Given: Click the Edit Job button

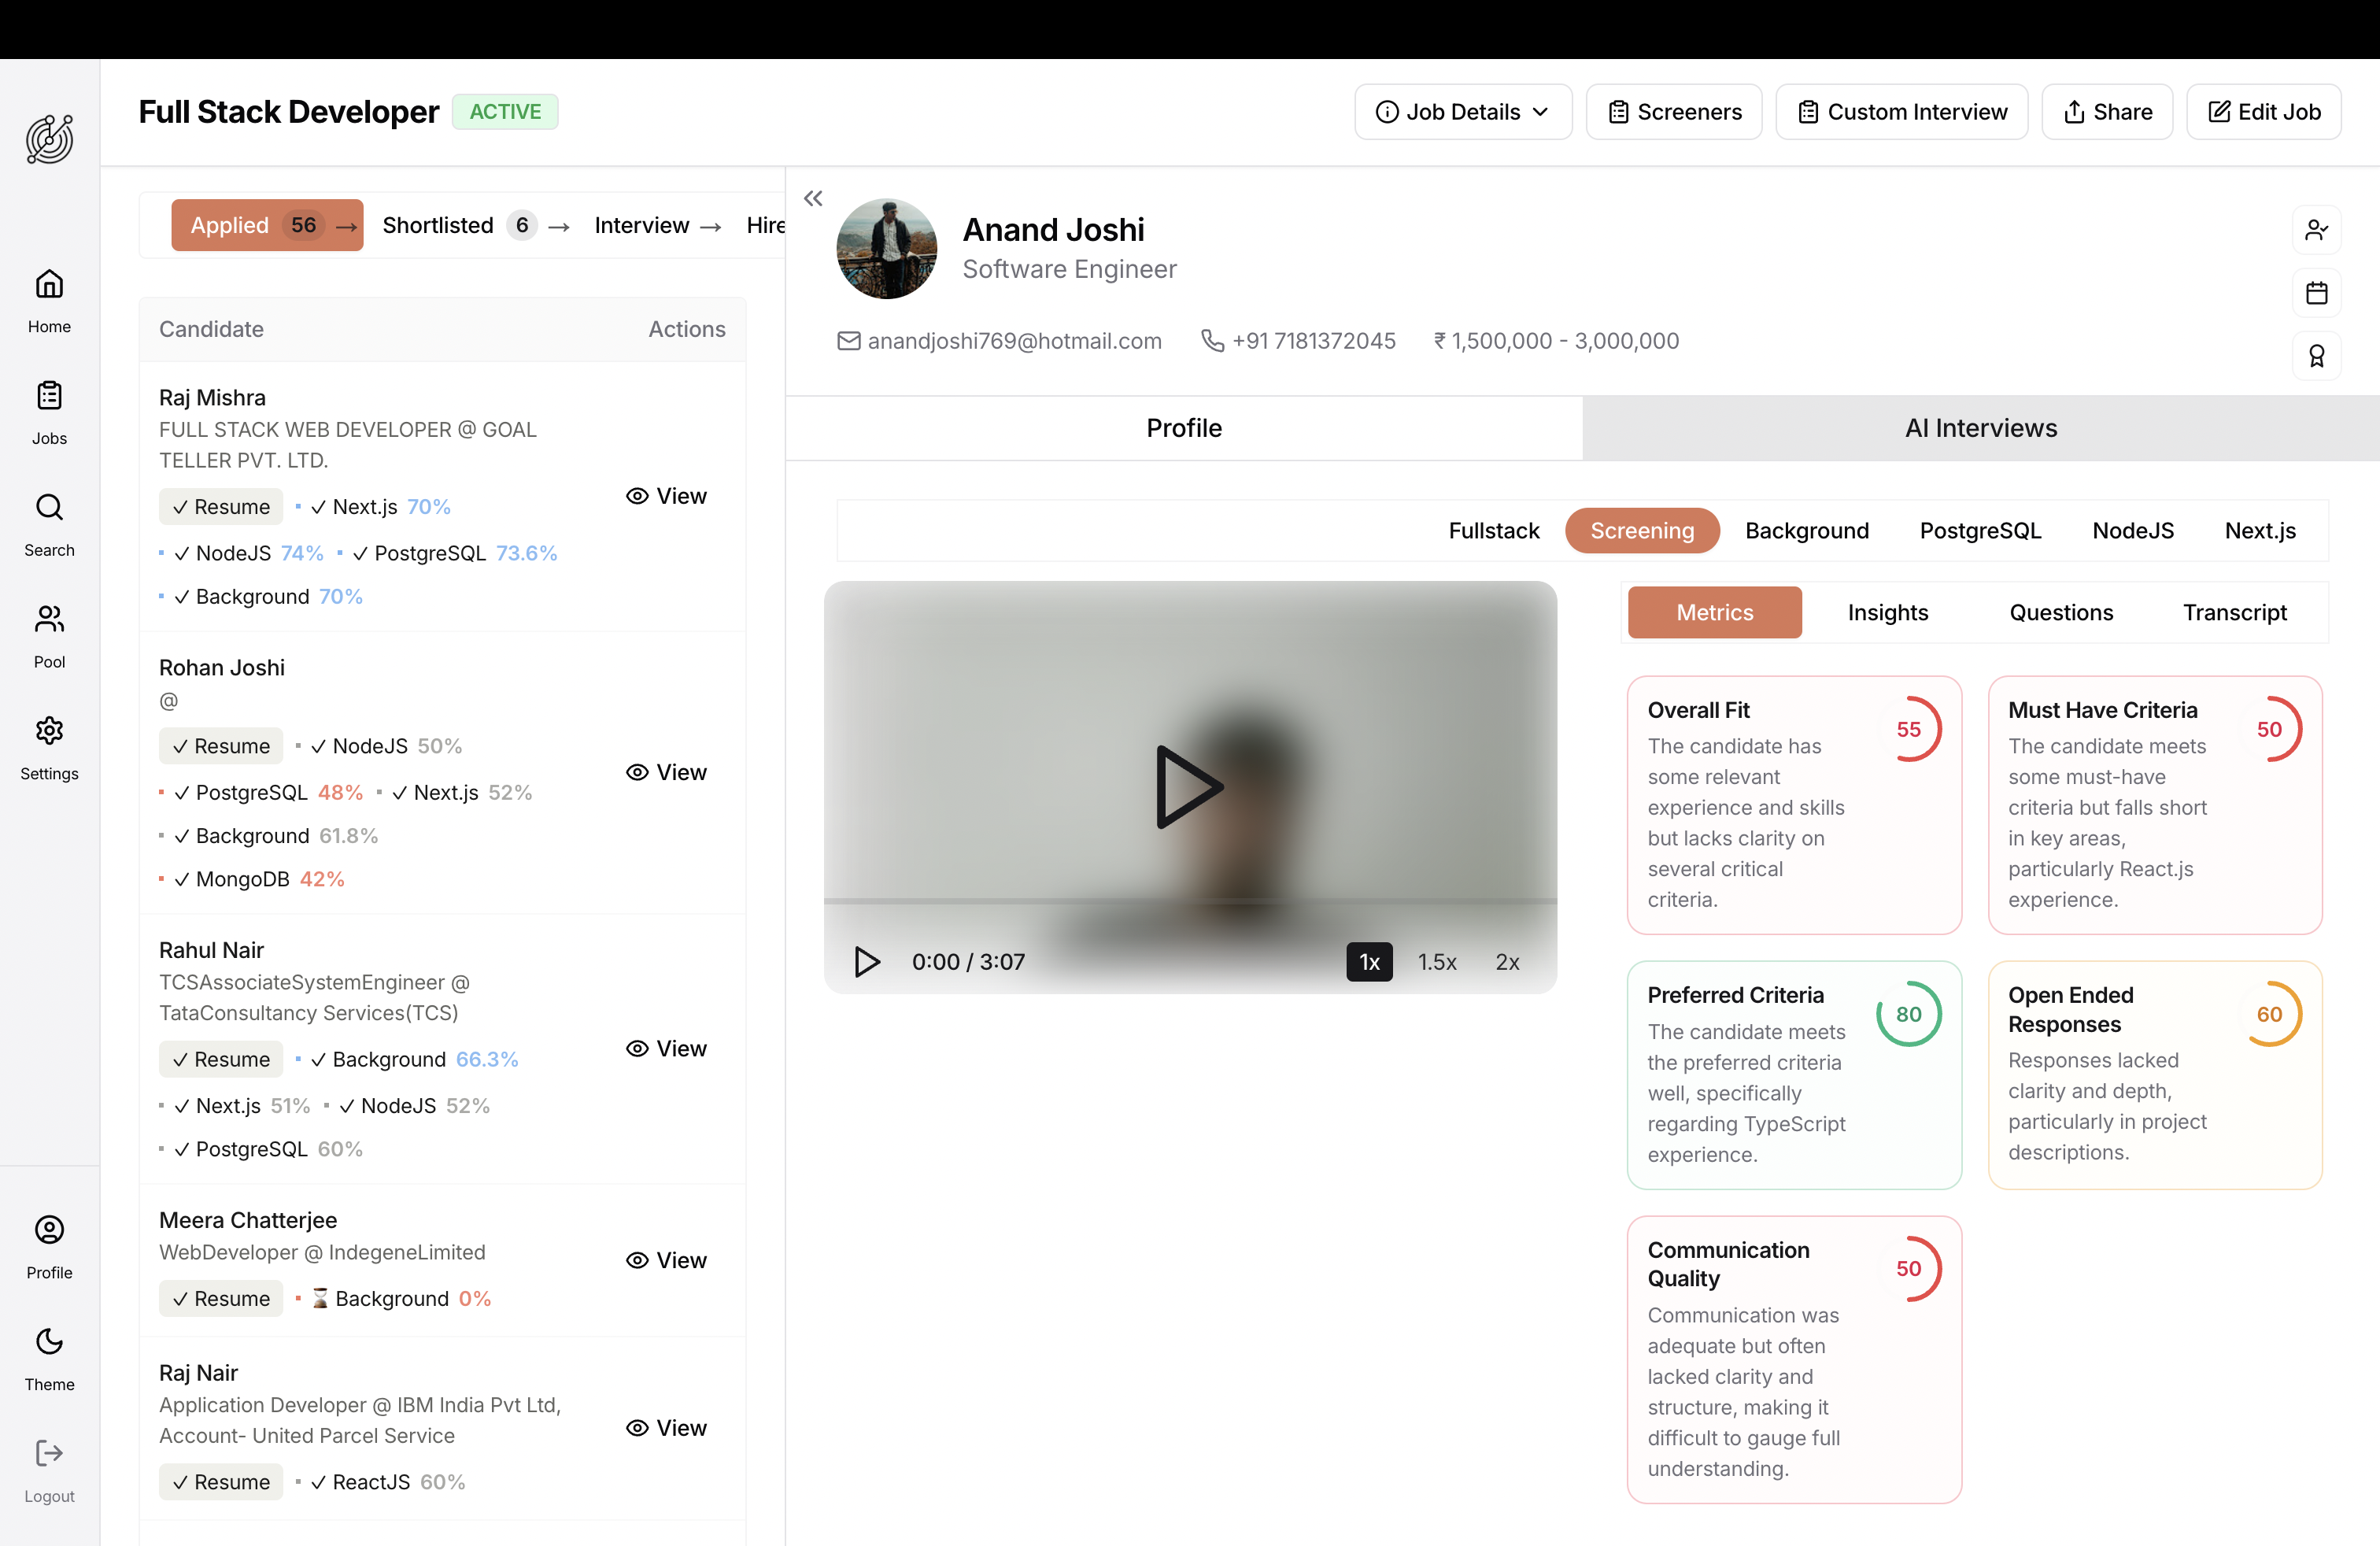Looking at the screenshot, I should [x=2263, y=112].
